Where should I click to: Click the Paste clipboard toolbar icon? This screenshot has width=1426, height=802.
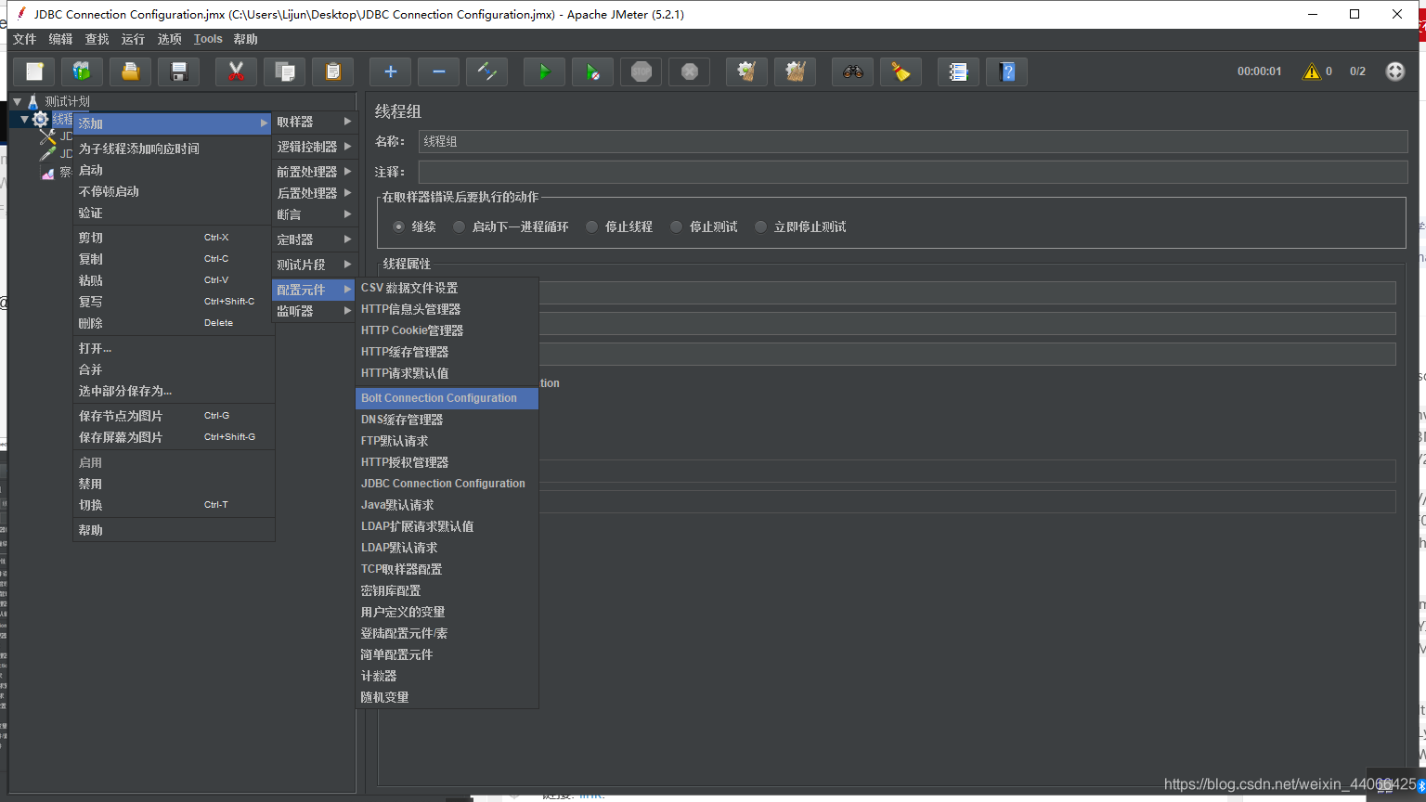332,71
